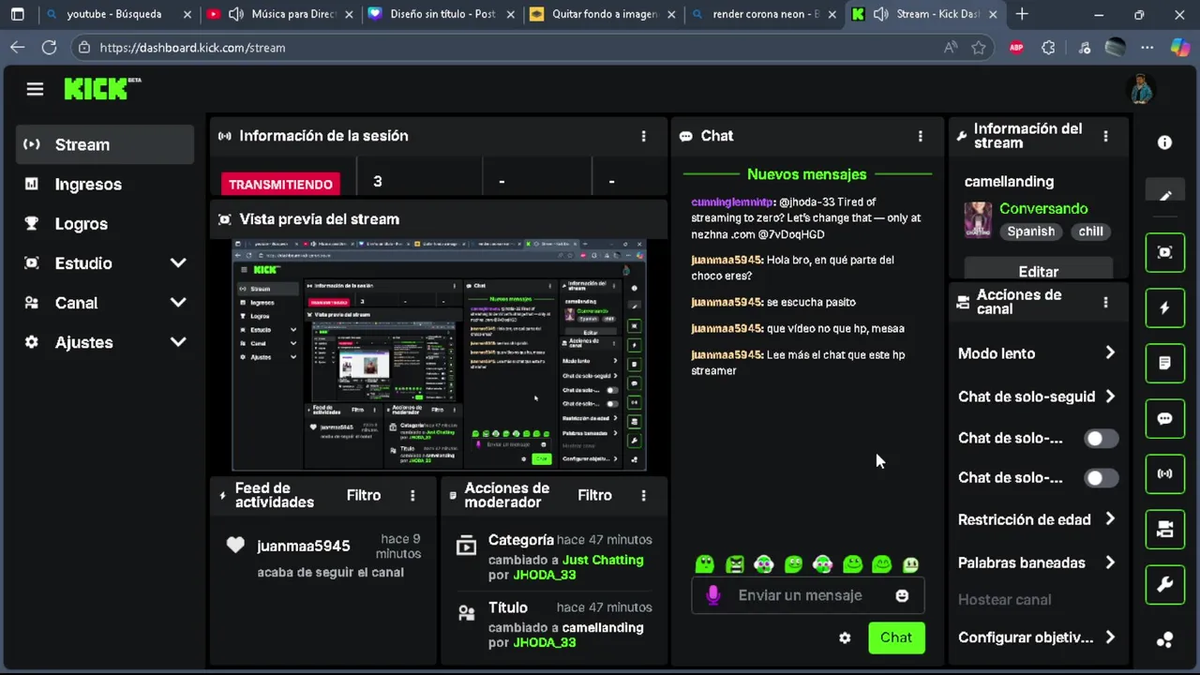Switch to render corona neon tab
The height and width of the screenshot is (675, 1200).
pyautogui.click(x=765, y=14)
